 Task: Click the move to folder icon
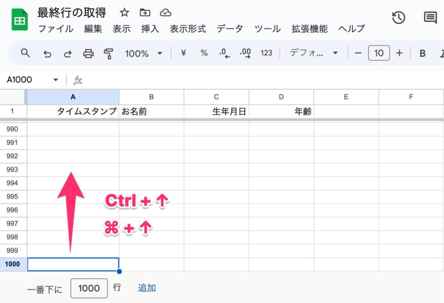pyautogui.click(x=145, y=13)
